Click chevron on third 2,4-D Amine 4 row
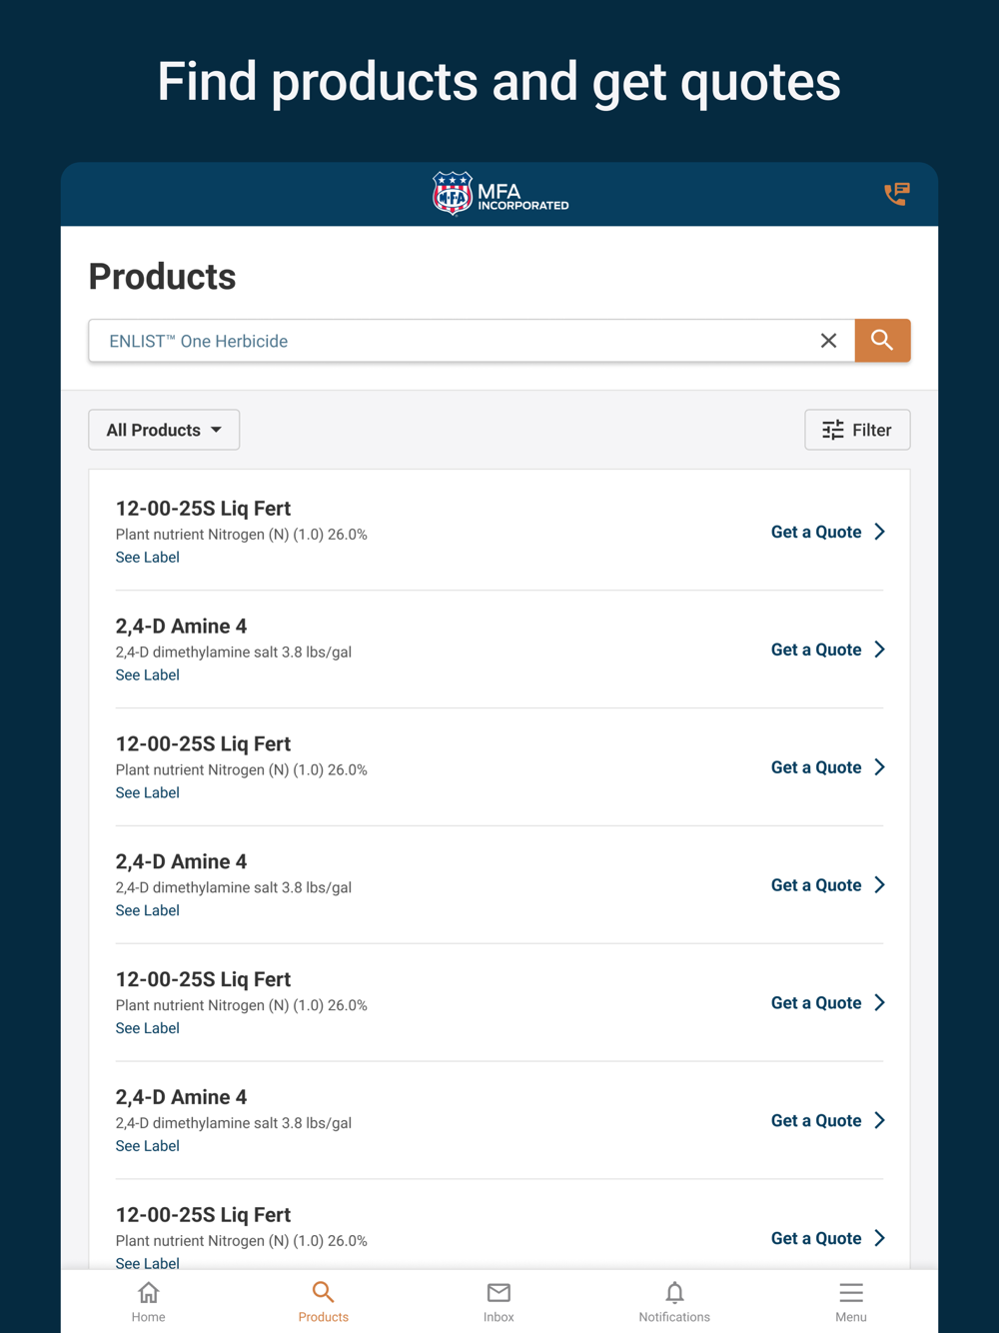Image resolution: width=999 pixels, height=1333 pixels. coord(880,1120)
